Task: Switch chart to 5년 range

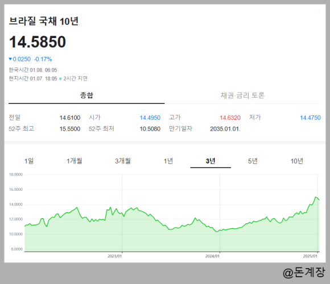Action: tap(253, 161)
